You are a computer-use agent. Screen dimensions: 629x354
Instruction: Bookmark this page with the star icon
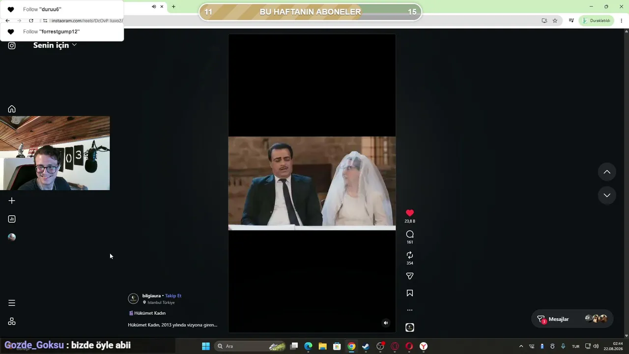[x=555, y=21]
